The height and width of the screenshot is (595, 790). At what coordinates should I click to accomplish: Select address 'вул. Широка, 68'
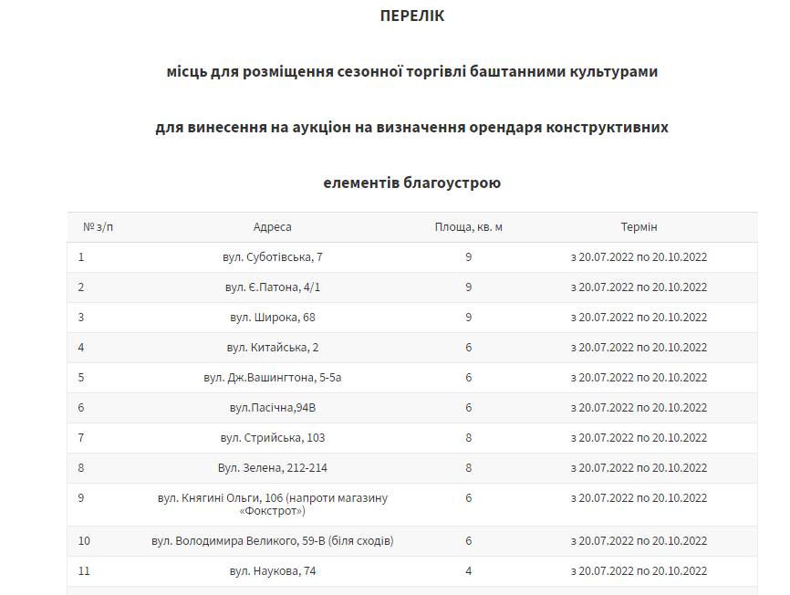pyautogui.click(x=273, y=318)
